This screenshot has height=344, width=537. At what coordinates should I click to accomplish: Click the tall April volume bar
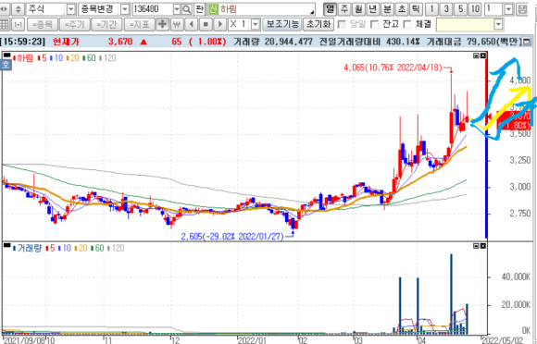(x=452, y=294)
